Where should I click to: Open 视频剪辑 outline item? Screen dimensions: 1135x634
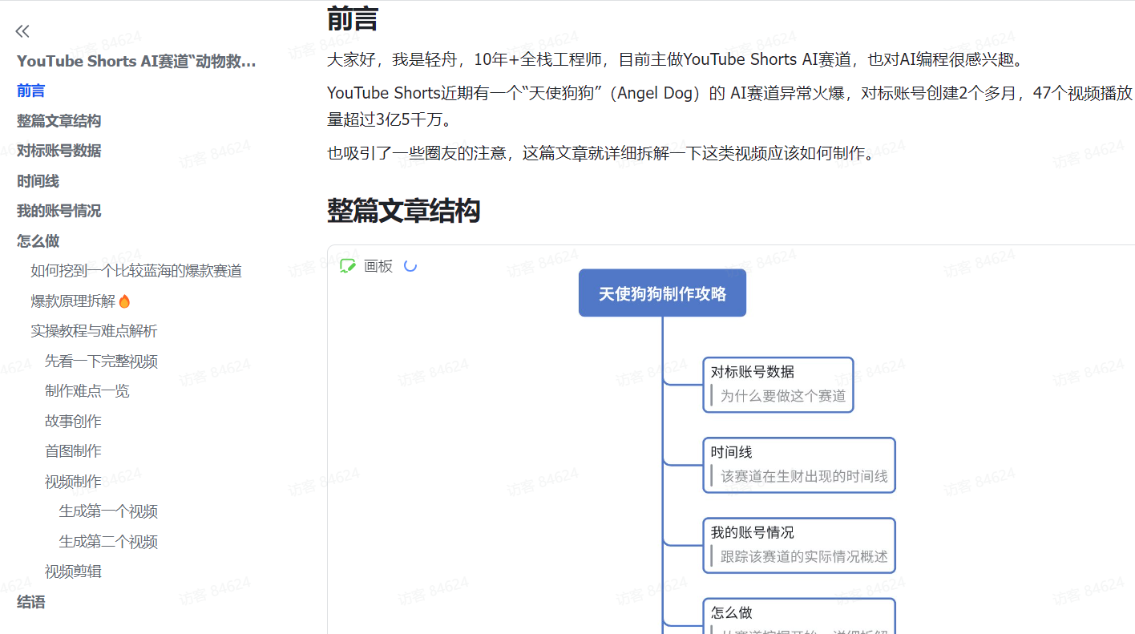(x=73, y=571)
